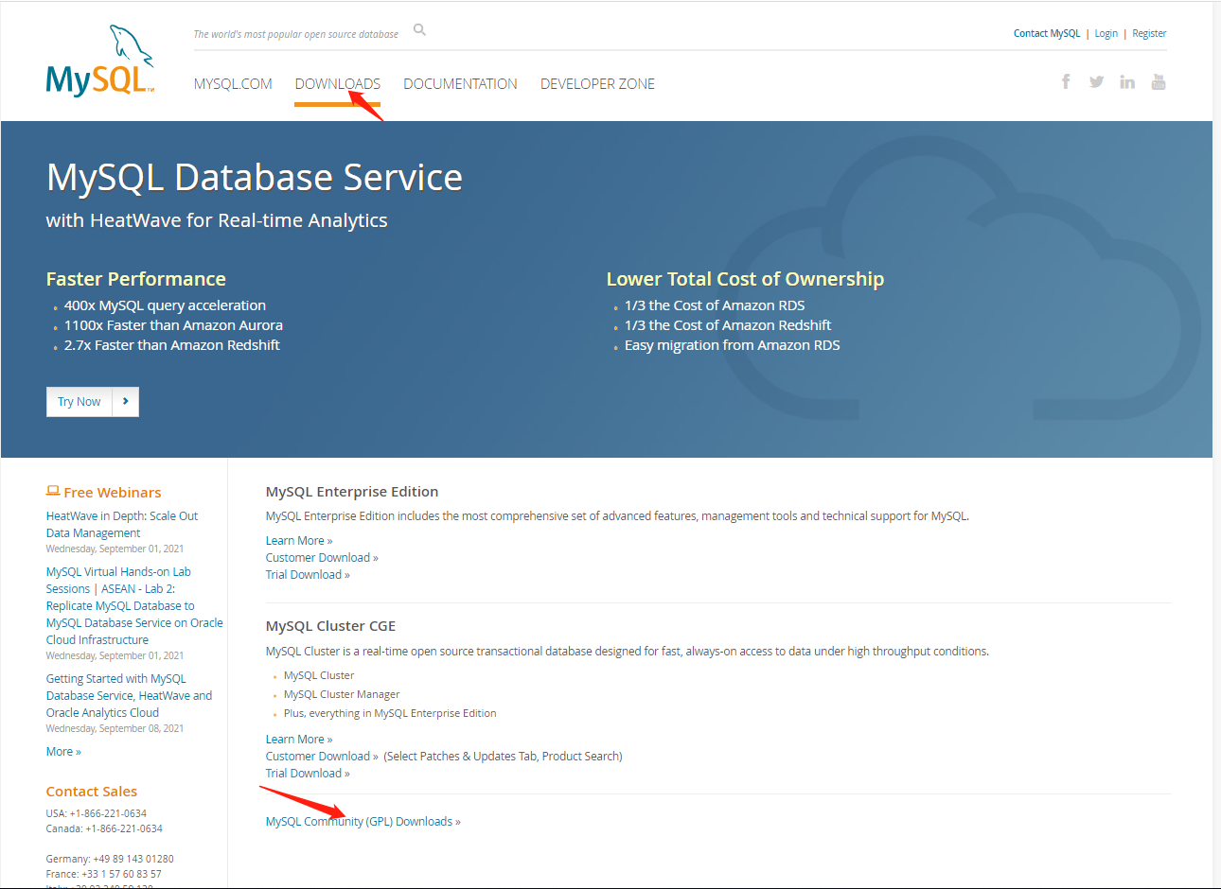1221x889 pixels.
Task: Click Customer Download under MySQL Cluster CGE
Action: tap(322, 757)
